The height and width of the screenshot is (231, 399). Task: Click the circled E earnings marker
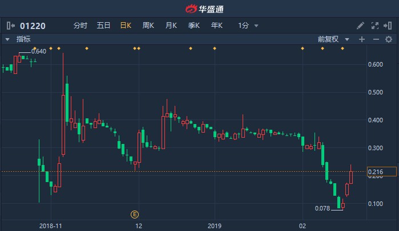135,214
